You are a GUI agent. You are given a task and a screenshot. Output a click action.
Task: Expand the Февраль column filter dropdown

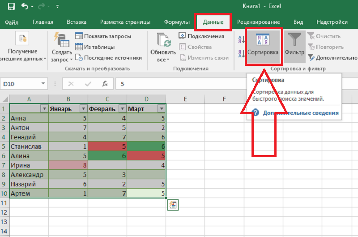(122, 109)
